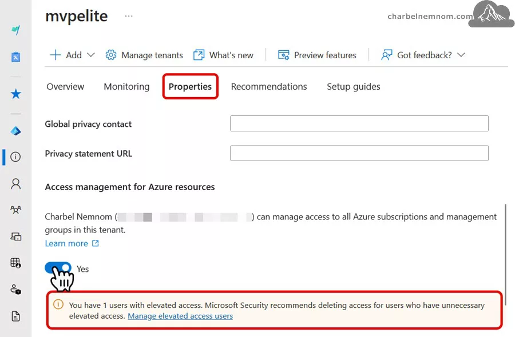The width and height of the screenshot is (515, 337).
Task: Open Groups people icon in sidebar
Action: pyautogui.click(x=15, y=210)
